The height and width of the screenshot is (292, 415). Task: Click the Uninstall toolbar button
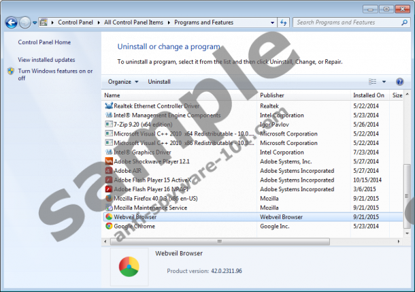tap(159, 82)
